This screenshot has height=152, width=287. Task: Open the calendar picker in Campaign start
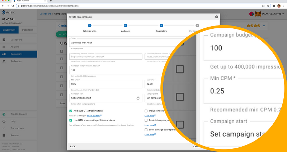tap(138, 98)
